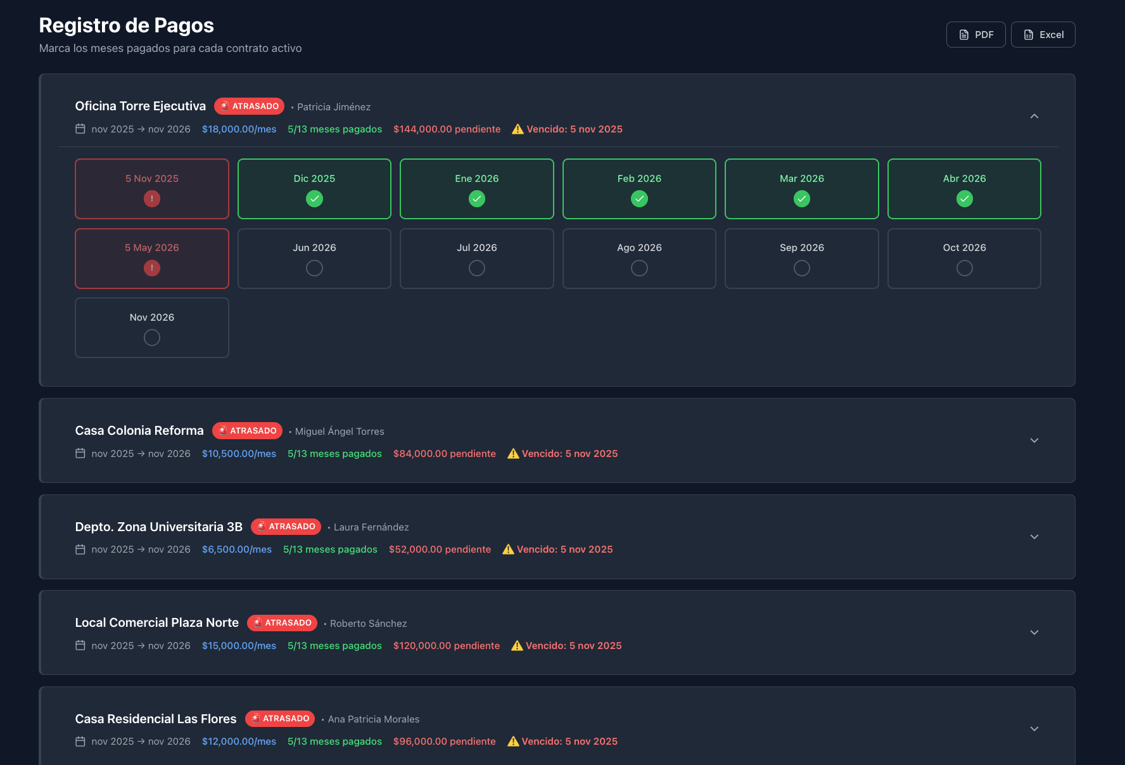Click the overdue alert icon in 5 Nov 2025
Viewport: 1125px width, 765px height.
point(152,199)
